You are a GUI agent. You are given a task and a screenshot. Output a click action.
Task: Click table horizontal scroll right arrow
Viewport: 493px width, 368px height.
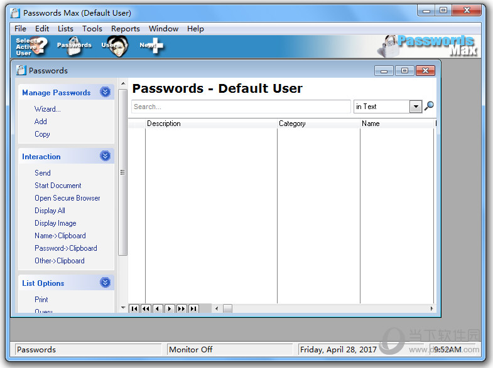click(431, 308)
